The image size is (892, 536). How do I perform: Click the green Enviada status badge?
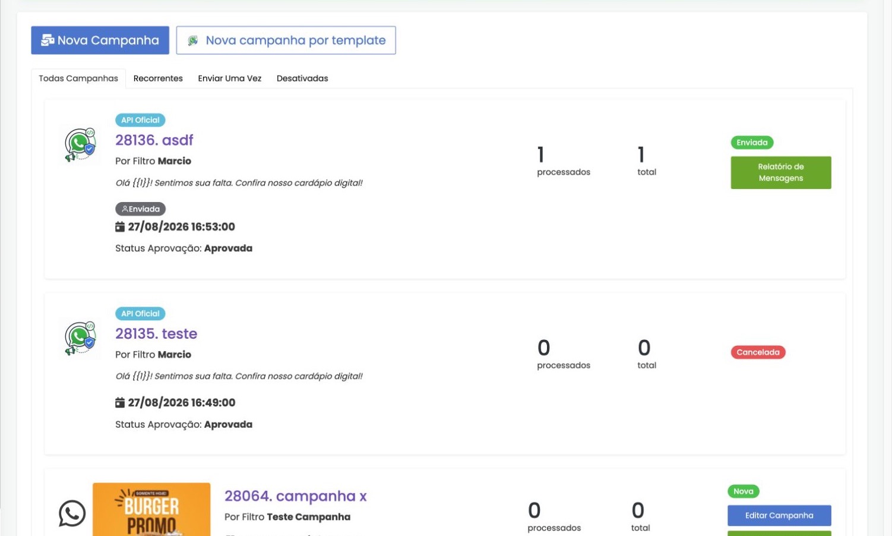(x=752, y=143)
